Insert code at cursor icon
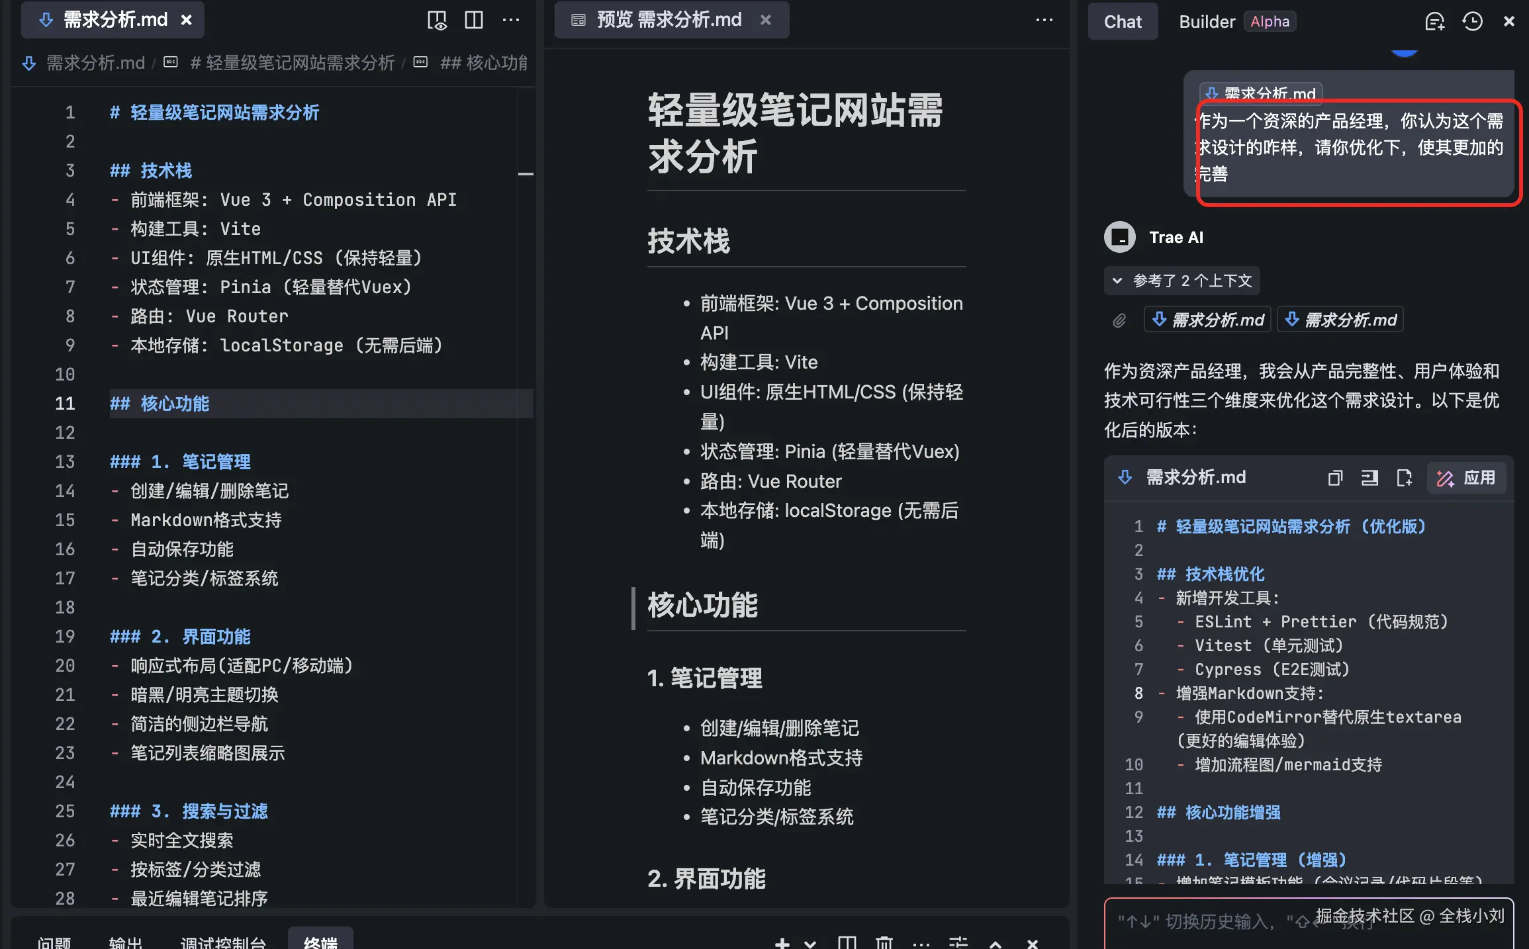Image resolution: width=1529 pixels, height=949 pixels. (1369, 478)
